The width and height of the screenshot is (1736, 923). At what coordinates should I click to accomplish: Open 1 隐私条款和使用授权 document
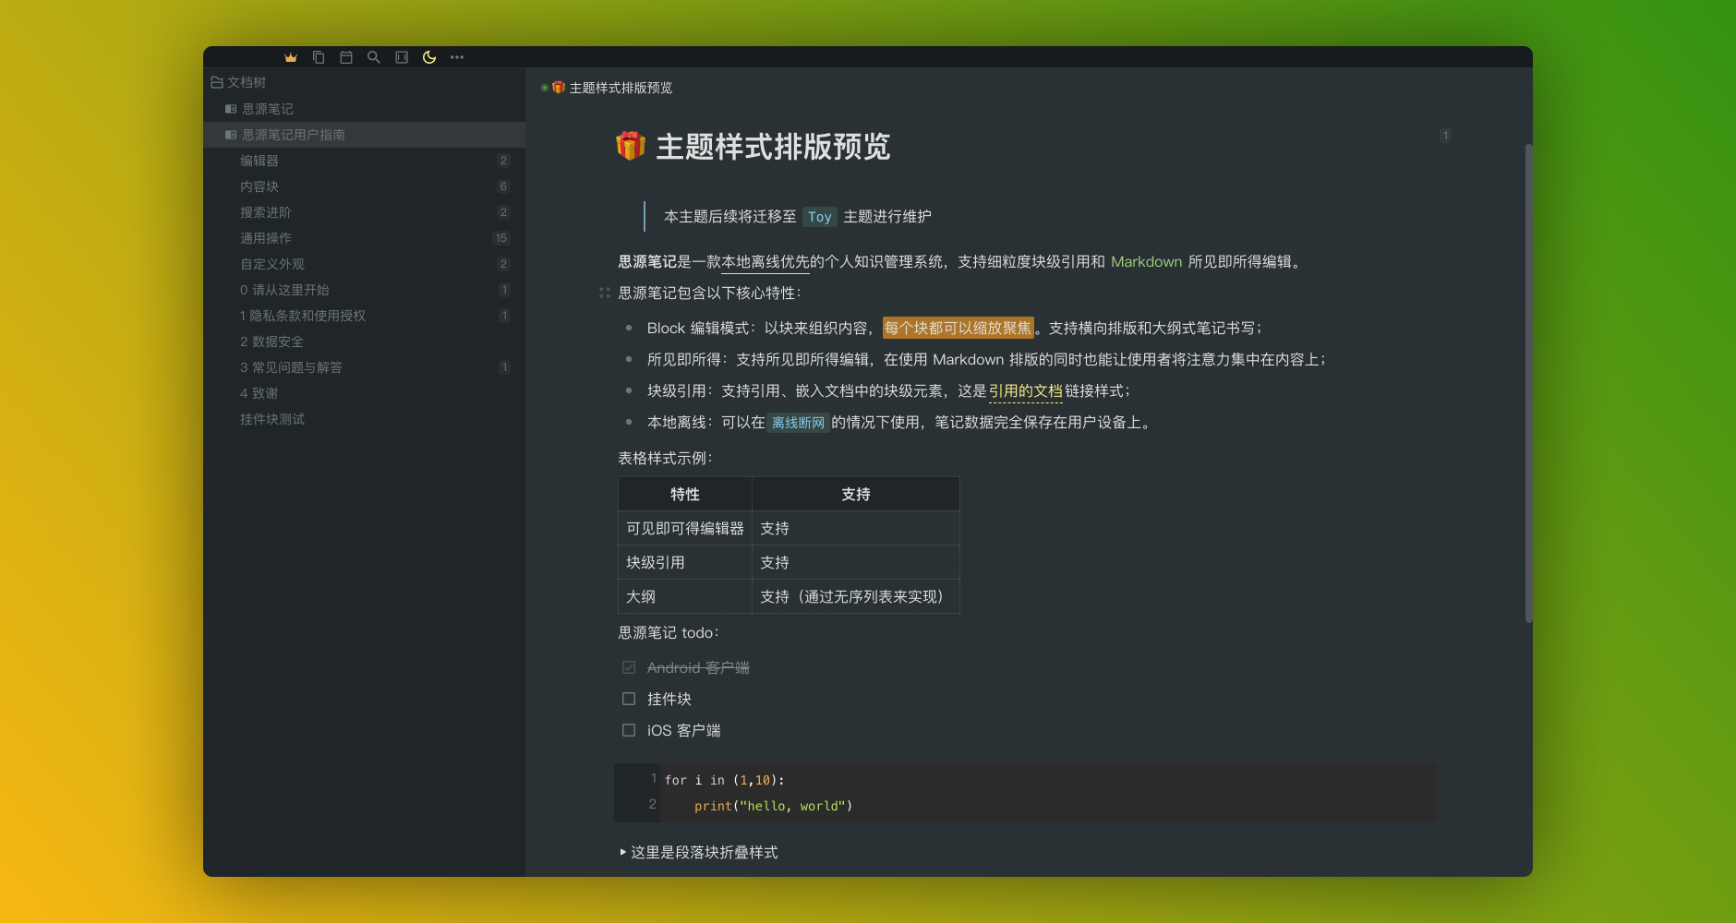tap(364, 316)
